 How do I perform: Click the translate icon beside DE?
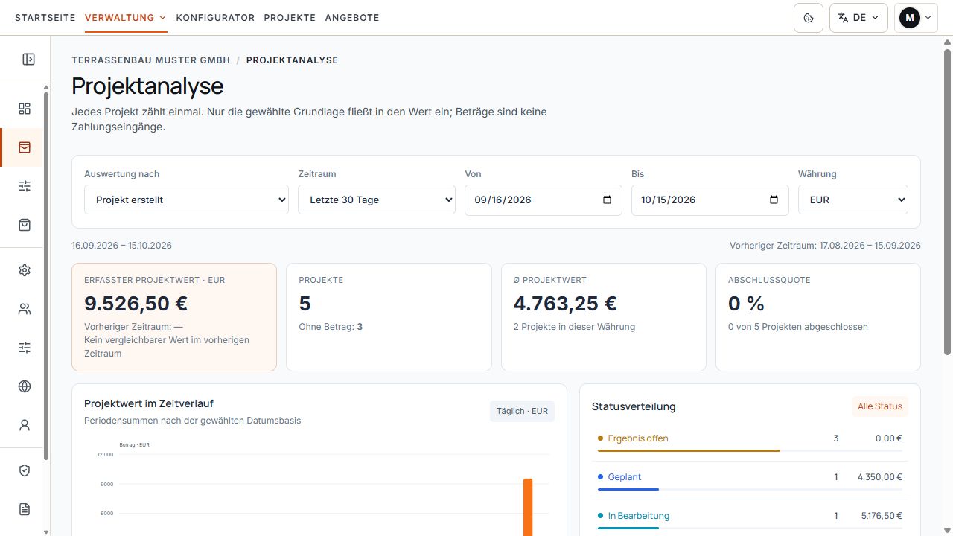point(844,18)
